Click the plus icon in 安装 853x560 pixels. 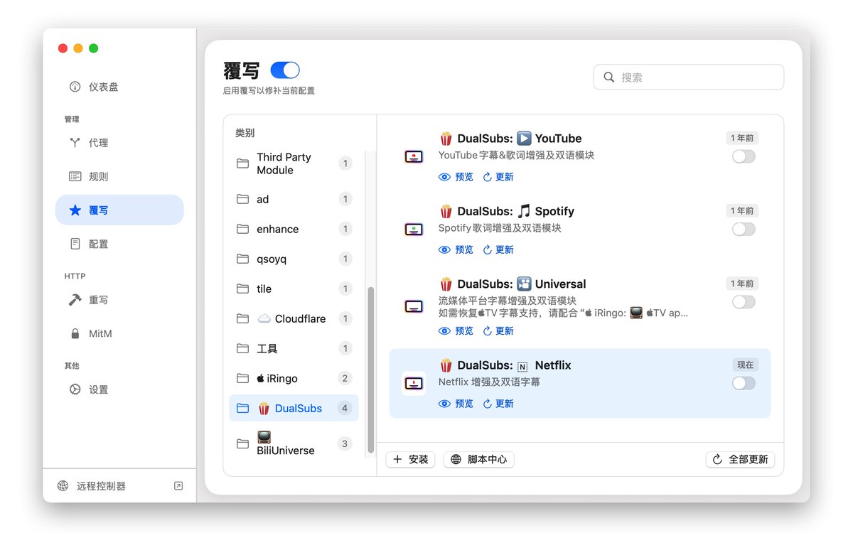(397, 459)
